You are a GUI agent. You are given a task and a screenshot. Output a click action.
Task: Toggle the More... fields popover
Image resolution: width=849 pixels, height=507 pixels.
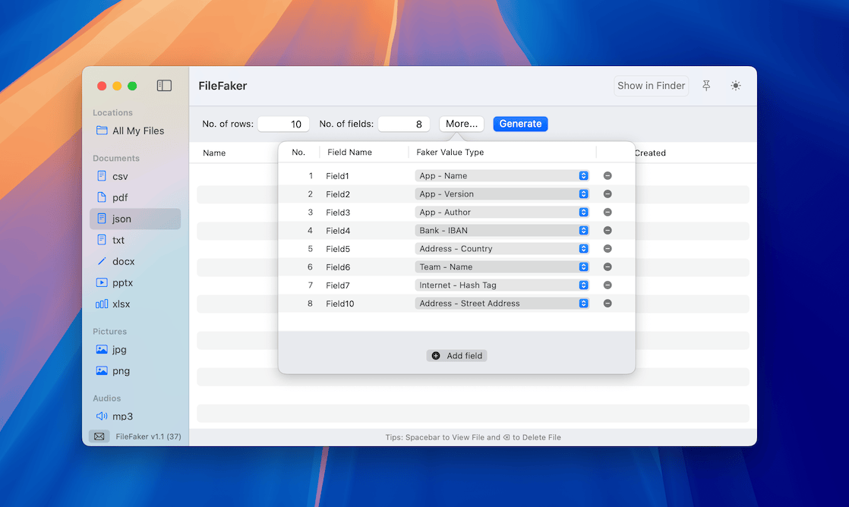point(461,124)
